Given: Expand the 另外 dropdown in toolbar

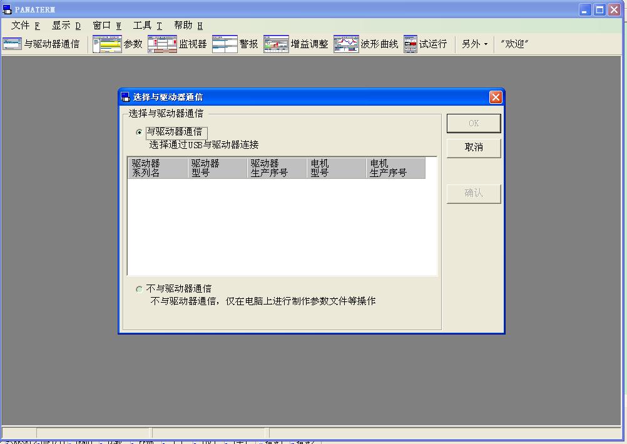Looking at the screenshot, I should click(x=474, y=44).
